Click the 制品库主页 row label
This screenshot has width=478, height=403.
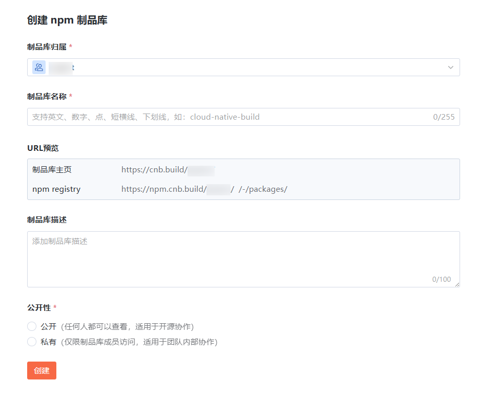click(x=52, y=170)
